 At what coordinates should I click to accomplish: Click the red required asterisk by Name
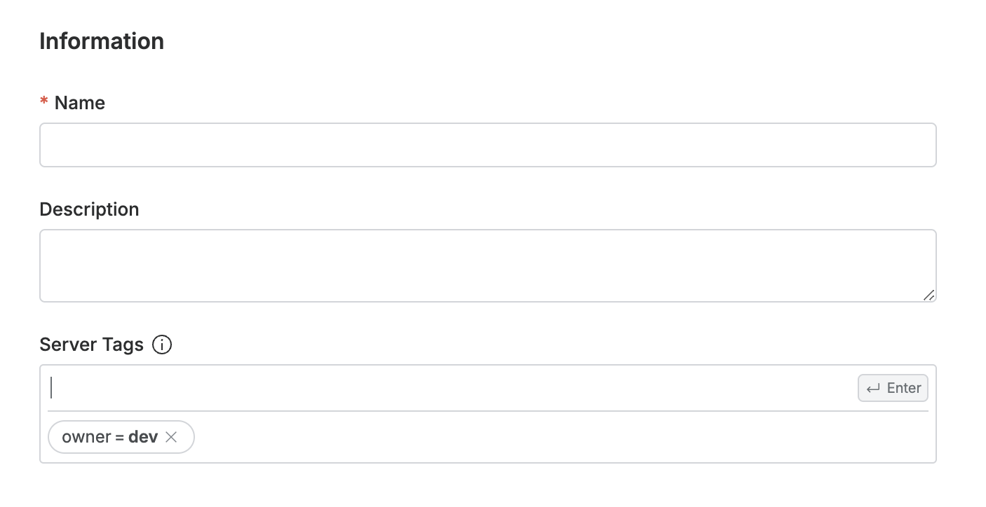coord(44,103)
